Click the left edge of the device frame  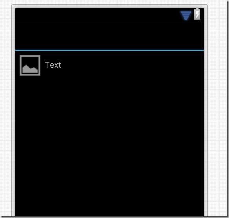point(13,111)
